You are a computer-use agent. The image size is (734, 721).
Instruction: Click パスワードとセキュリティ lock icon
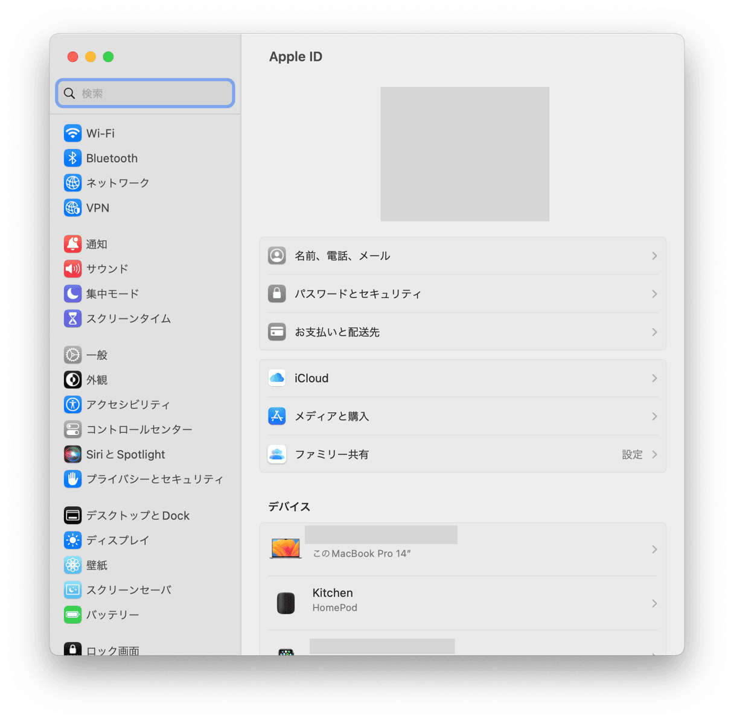tap(277, 294)
